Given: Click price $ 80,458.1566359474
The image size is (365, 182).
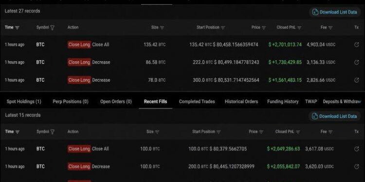Looking at the screenshot, I should 236,45.
